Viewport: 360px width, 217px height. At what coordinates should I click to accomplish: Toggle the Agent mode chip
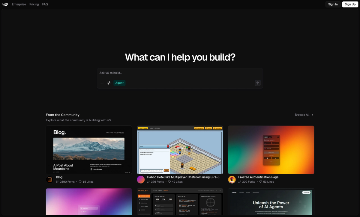[x=119, y=83]
